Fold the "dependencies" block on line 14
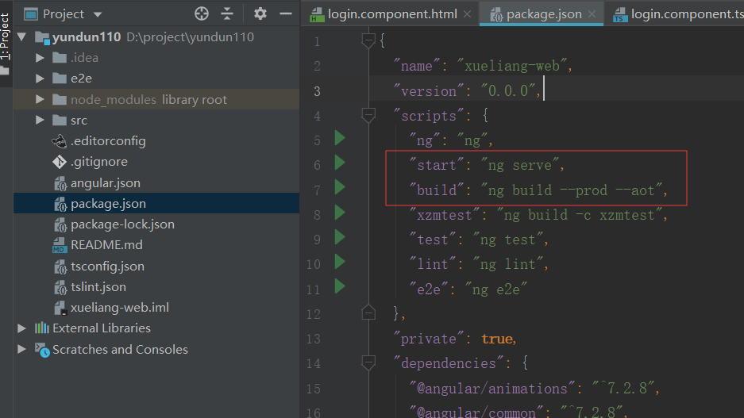Viewport: 744px width, 418px height. pos(368,362)
